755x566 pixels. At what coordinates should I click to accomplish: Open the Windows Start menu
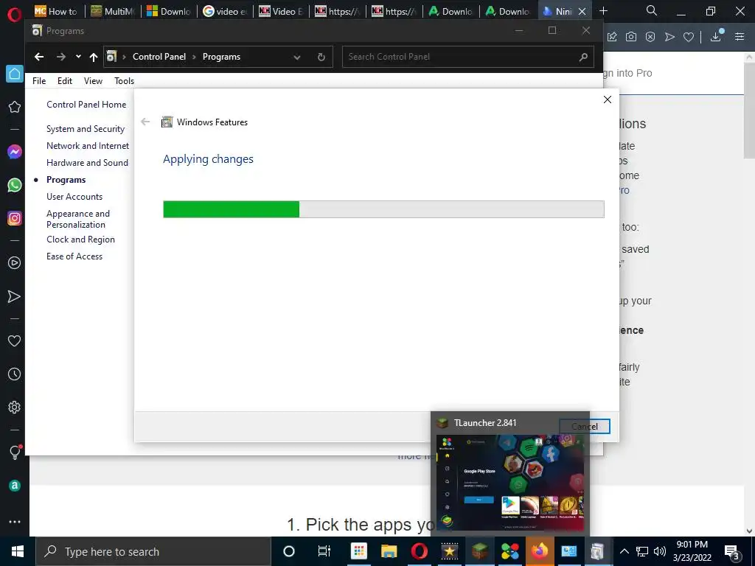tap(18, 551)
